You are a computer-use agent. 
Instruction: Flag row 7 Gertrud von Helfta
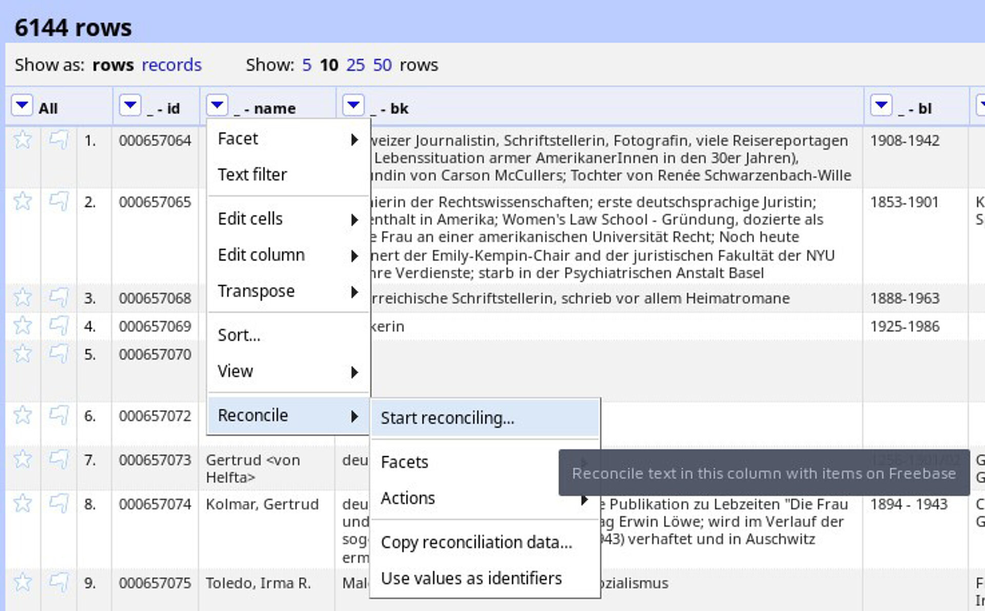(59, 459)
